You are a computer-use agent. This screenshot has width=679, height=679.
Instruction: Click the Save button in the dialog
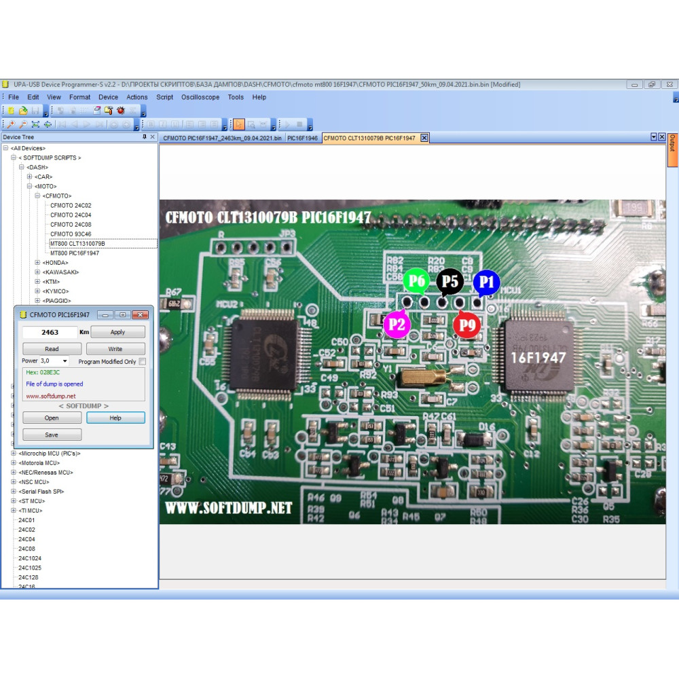[x=52, y=435]
